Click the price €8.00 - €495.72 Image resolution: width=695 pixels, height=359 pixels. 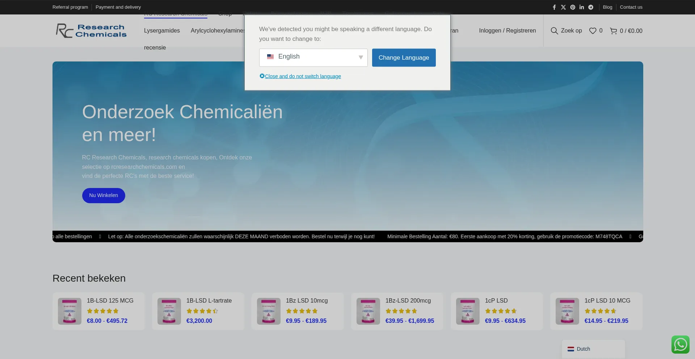coord(107,321)
